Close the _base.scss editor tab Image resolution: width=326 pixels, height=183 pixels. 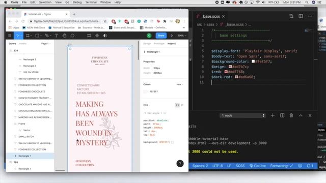pyautogui.click(x=223, y=16)
